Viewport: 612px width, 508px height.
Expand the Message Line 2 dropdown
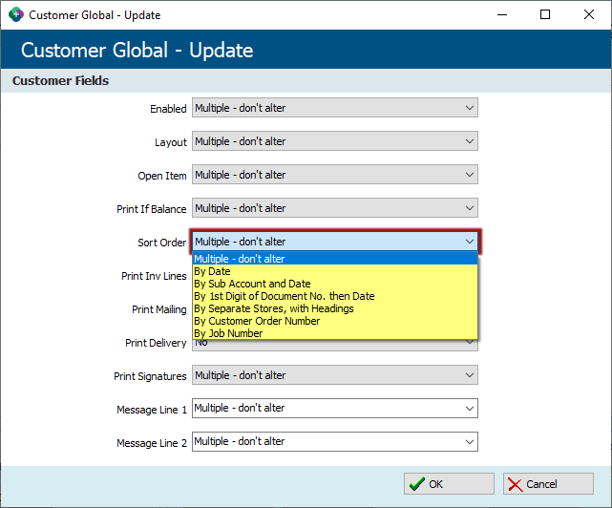pyautogui.click(x=334, y=442)
